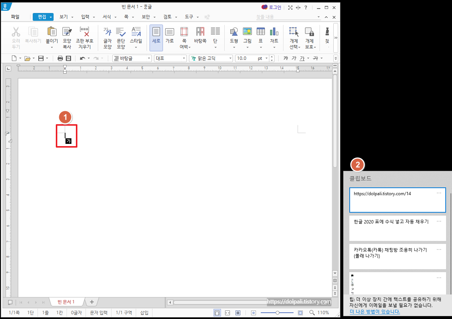Toggle Underline (가) formatting
The image size is (452, 319).
coord(302,58)
